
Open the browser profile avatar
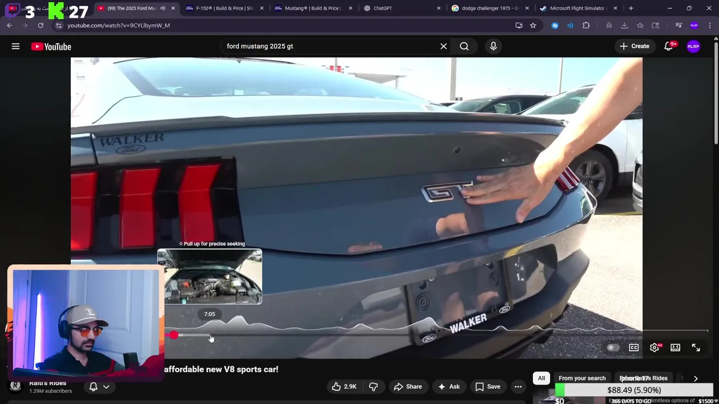[x=694, y=25]
